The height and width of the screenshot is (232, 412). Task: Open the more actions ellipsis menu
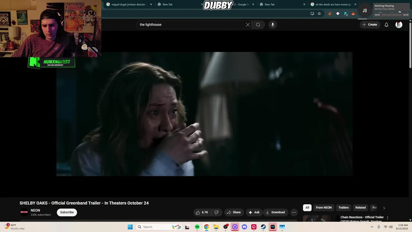tap(294, 212)
